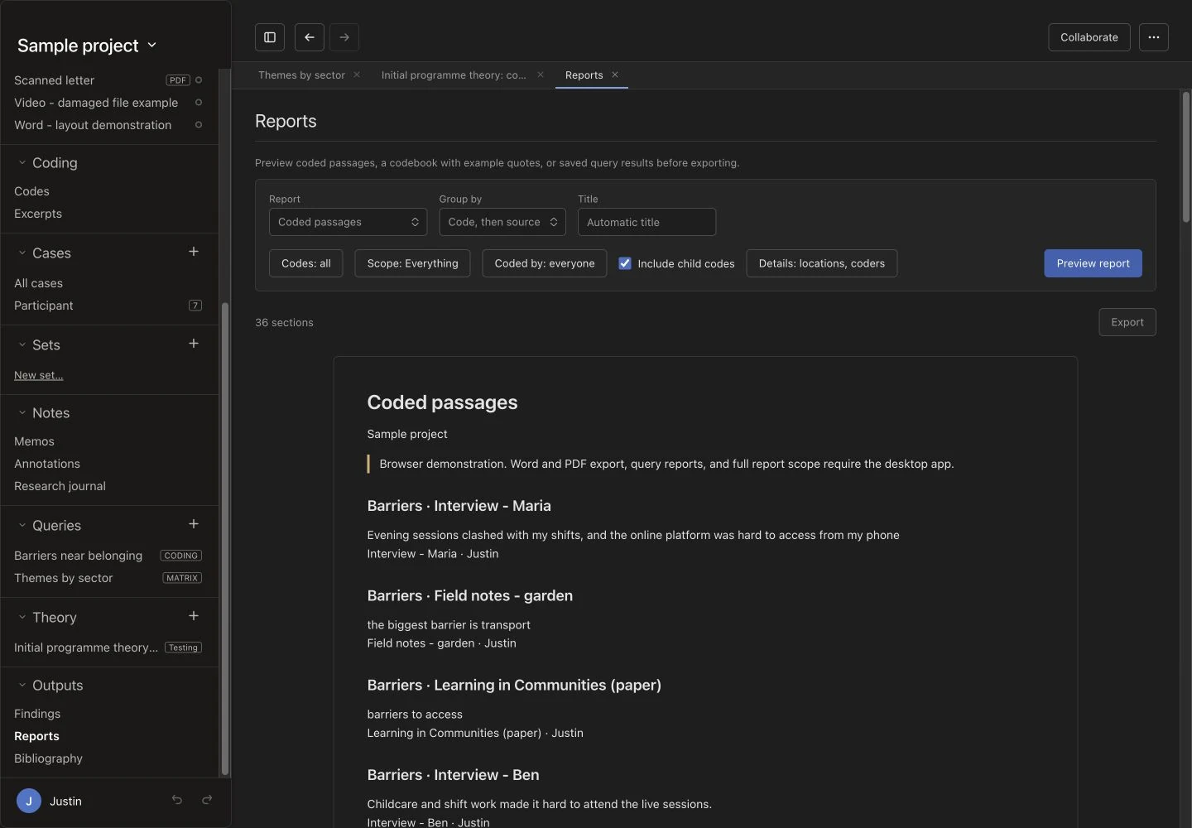Click the undo arrow beside Justin
The width and height of the screenshot is (1192, 828).
[177, 800]
